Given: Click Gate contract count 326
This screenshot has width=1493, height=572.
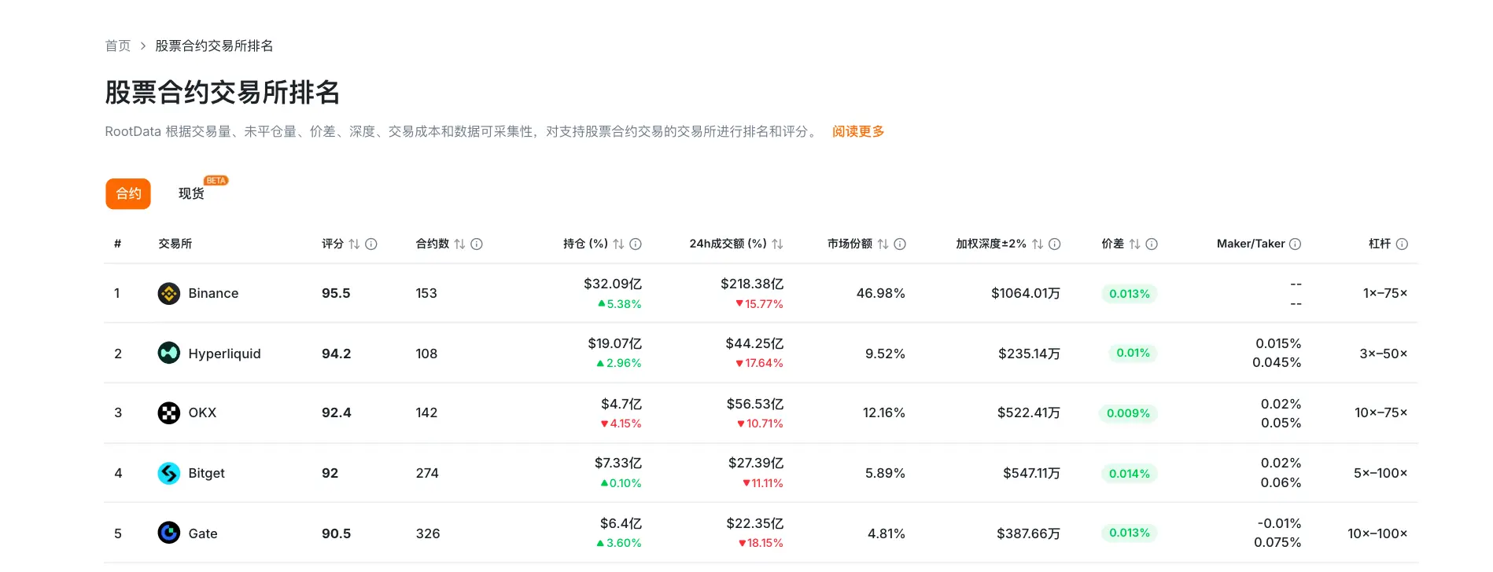Looking at the screenshot, I should click(x=428, y=533).
